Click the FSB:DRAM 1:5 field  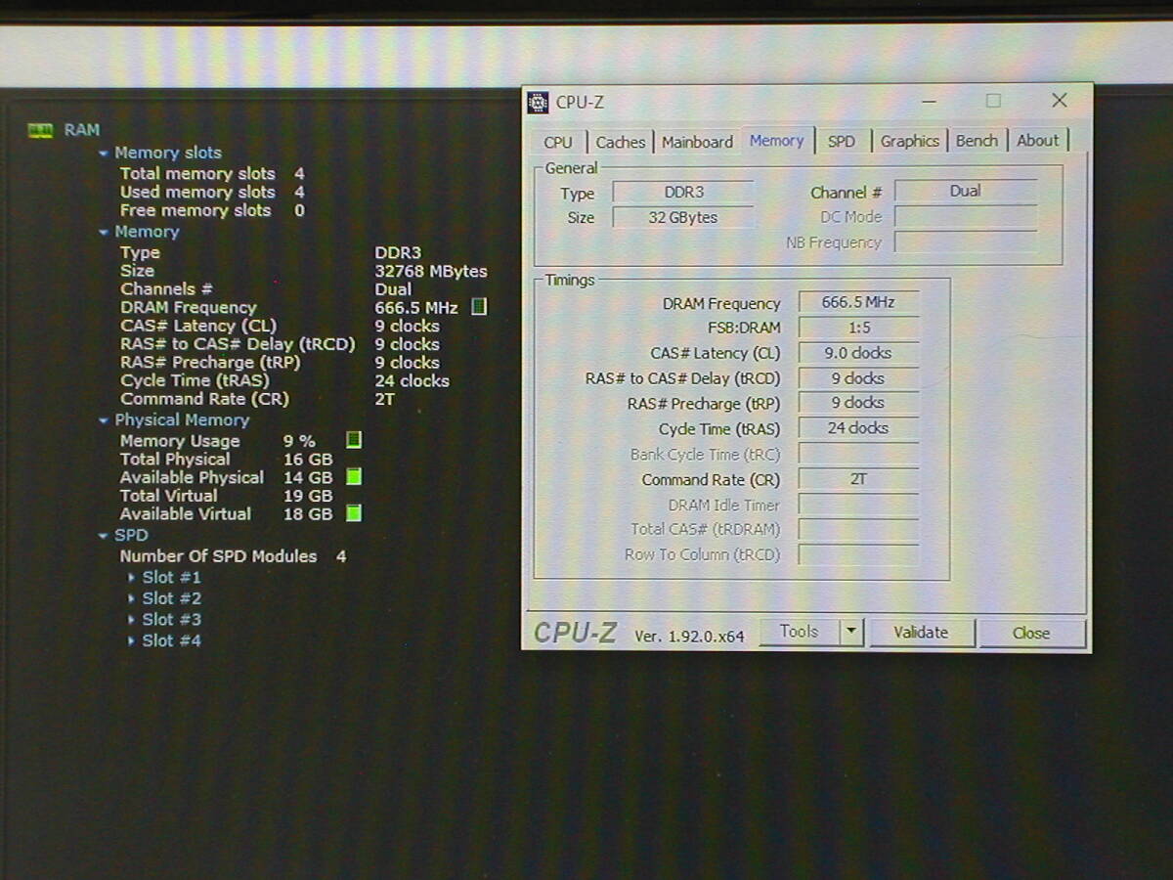(858, 329)
